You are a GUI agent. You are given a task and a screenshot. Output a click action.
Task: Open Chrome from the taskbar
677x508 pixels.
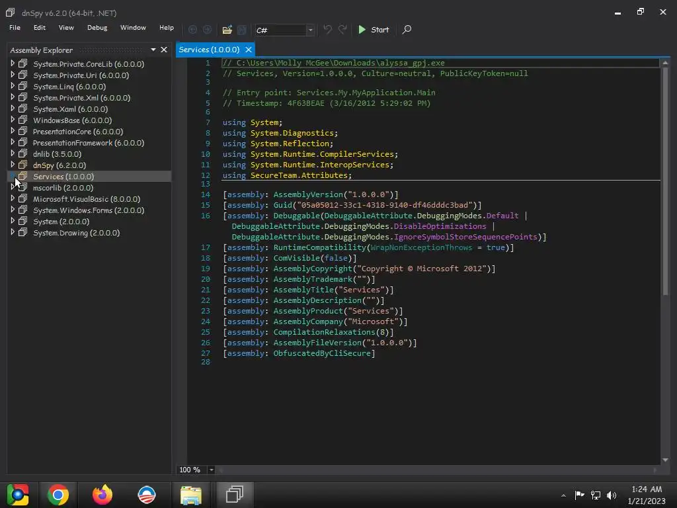point(58,495)
